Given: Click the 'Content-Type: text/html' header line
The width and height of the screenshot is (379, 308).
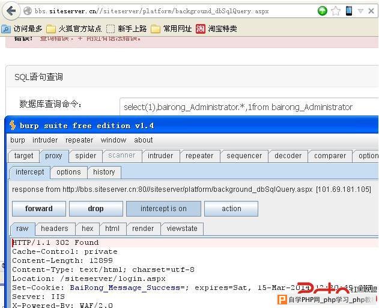Looking at the screenshot, I should tap(103, 269).
